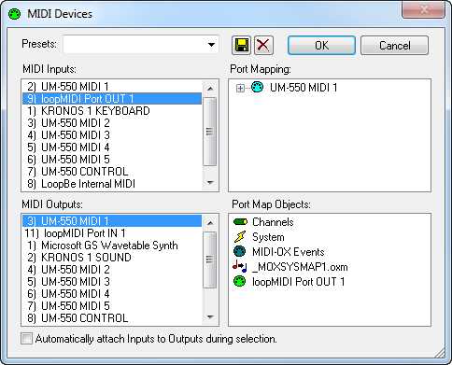
Task: Select output 3) UM-550 MIDI 1
Action: click(x=112, y=221)
